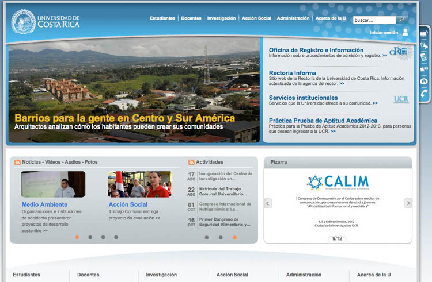Click the CALIM logo in Pizarra
The image size is (432, 282).
coord(338,182)
